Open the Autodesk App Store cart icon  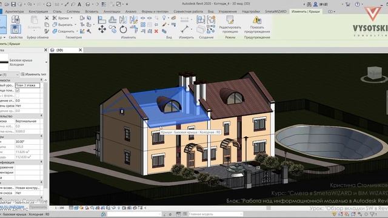[x=347, y=4]
